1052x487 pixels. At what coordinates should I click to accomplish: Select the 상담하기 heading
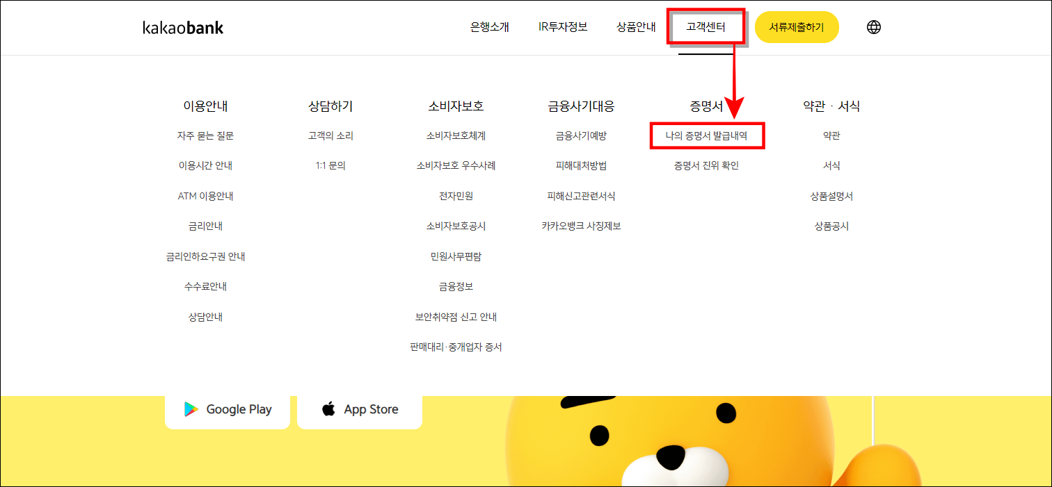330,106
